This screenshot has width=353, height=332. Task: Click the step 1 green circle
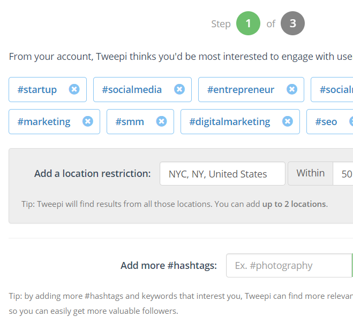click(x=248, y=24)
